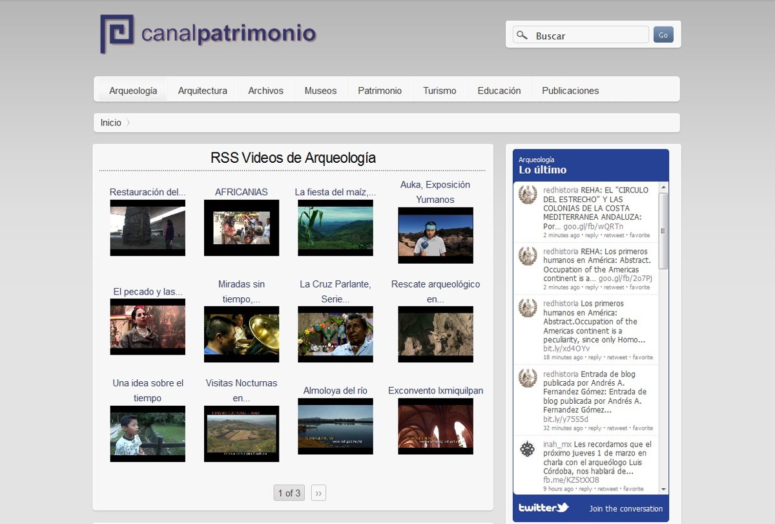Go to next page of videos
The width and height of the screenshot is (775, 524).
pos(318,493)
